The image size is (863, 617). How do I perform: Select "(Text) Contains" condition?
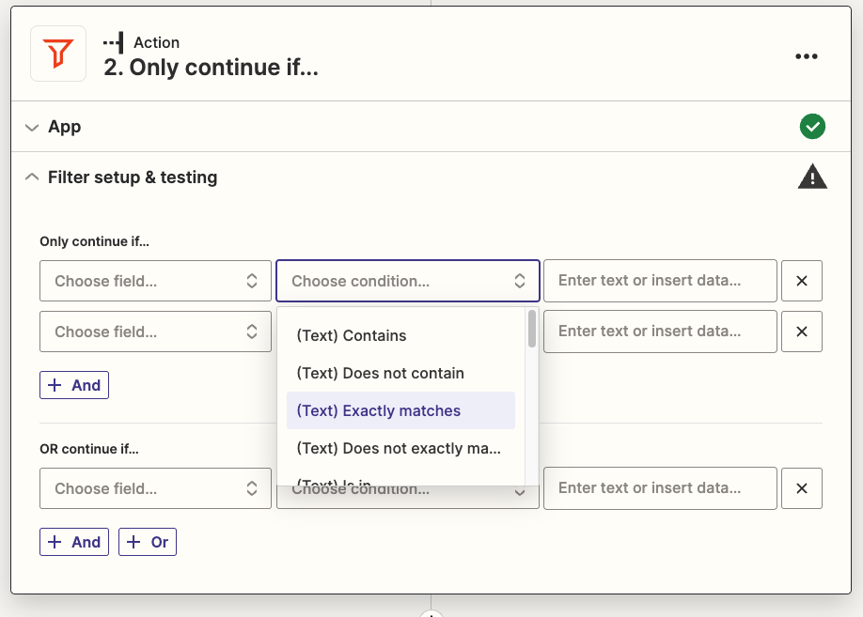coord(351,335)
